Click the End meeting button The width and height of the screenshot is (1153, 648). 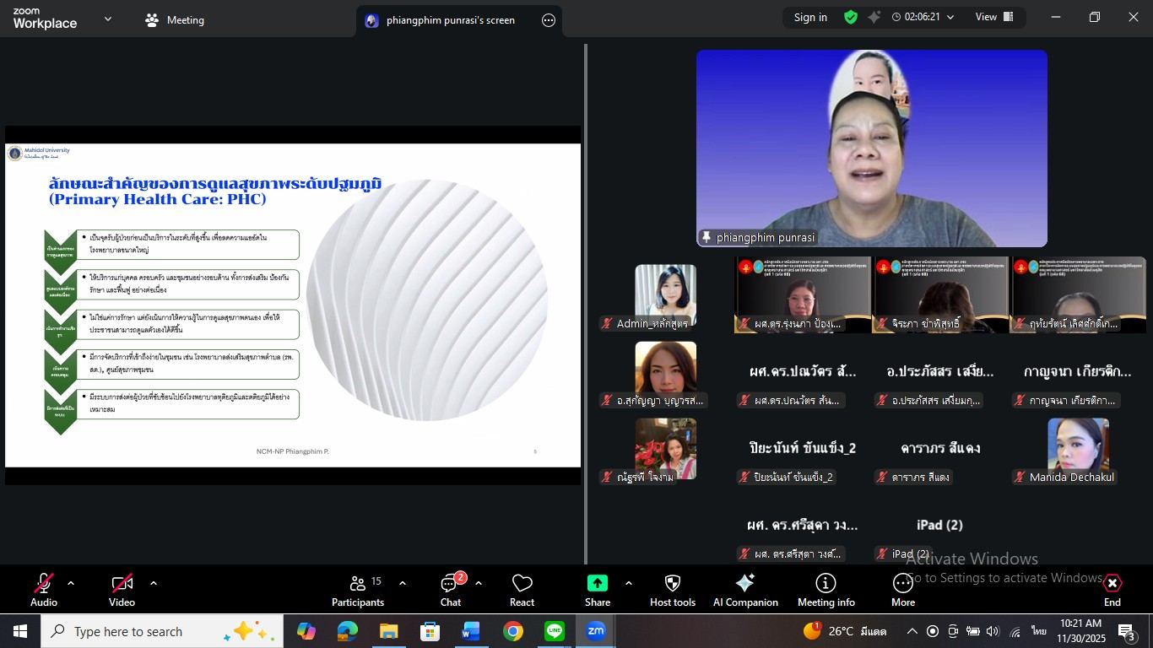click(1112, 590)
